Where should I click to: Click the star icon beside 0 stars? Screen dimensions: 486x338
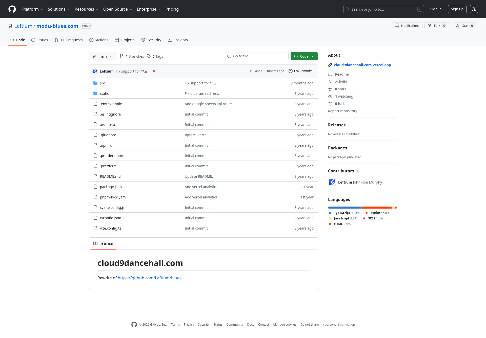tap(330, 89)
